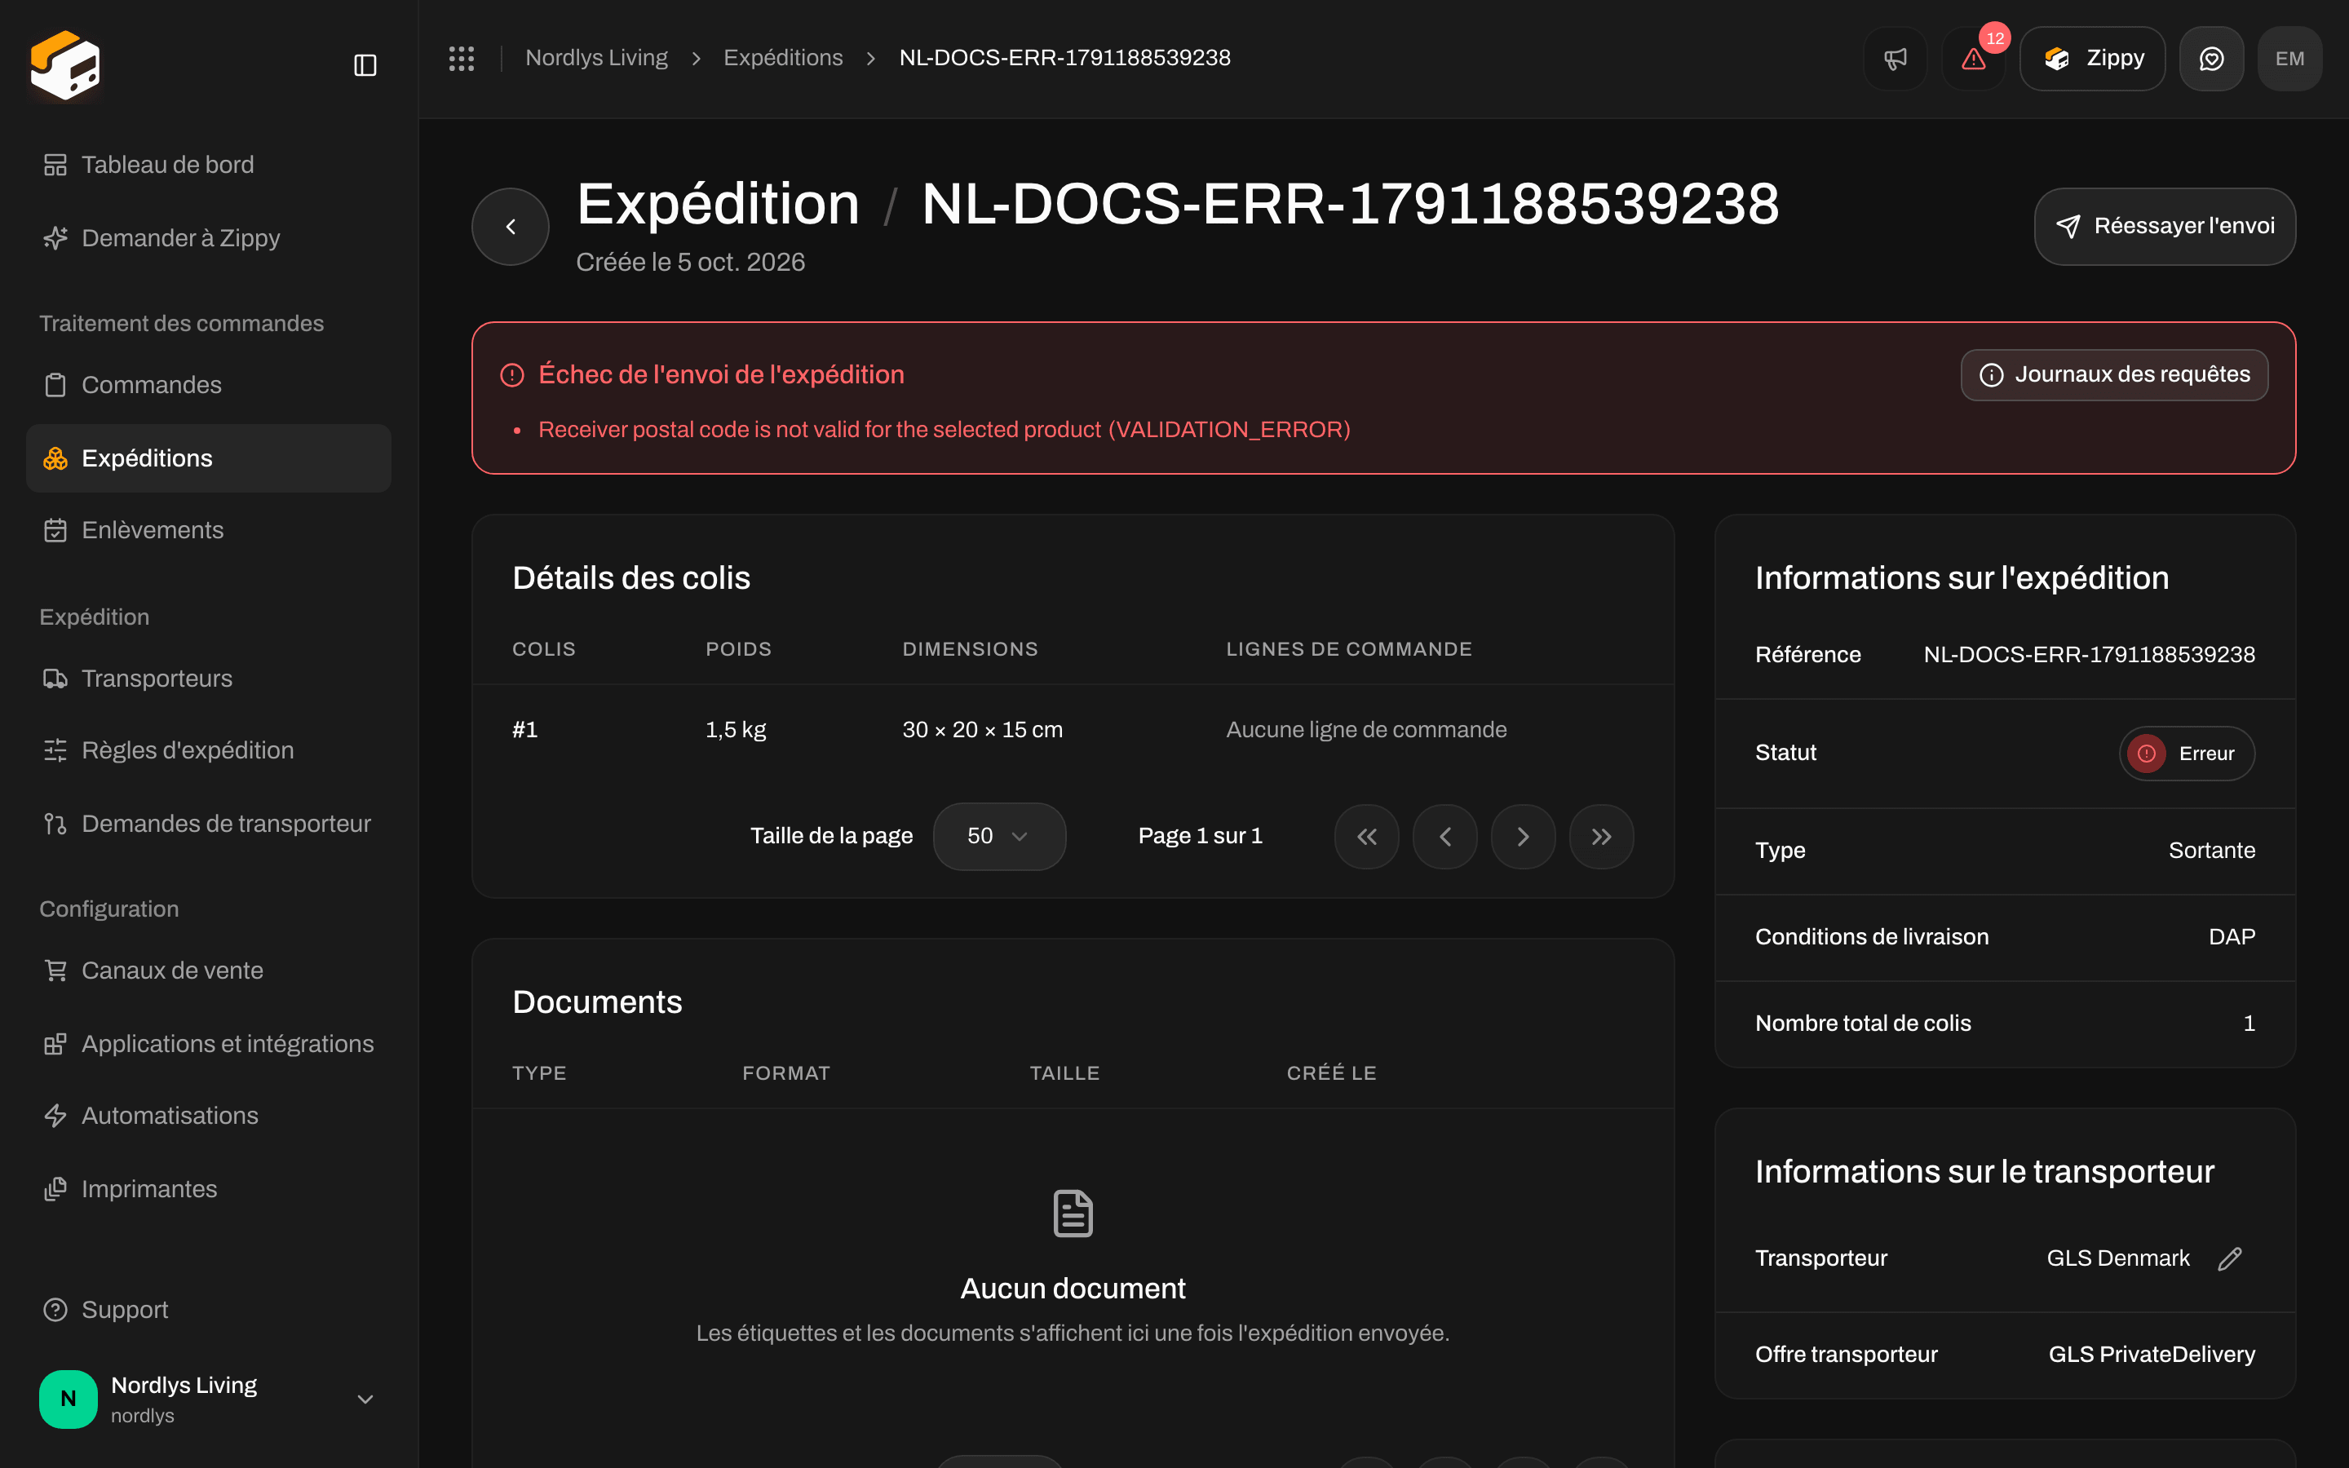The width and height of the screenshot is (2349, 1468).
Task: Open the chat support icon in header
Action: click(2211, 58)
